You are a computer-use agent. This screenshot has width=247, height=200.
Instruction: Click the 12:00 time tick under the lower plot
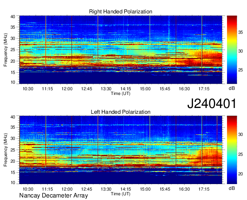[x=67, y=189]
